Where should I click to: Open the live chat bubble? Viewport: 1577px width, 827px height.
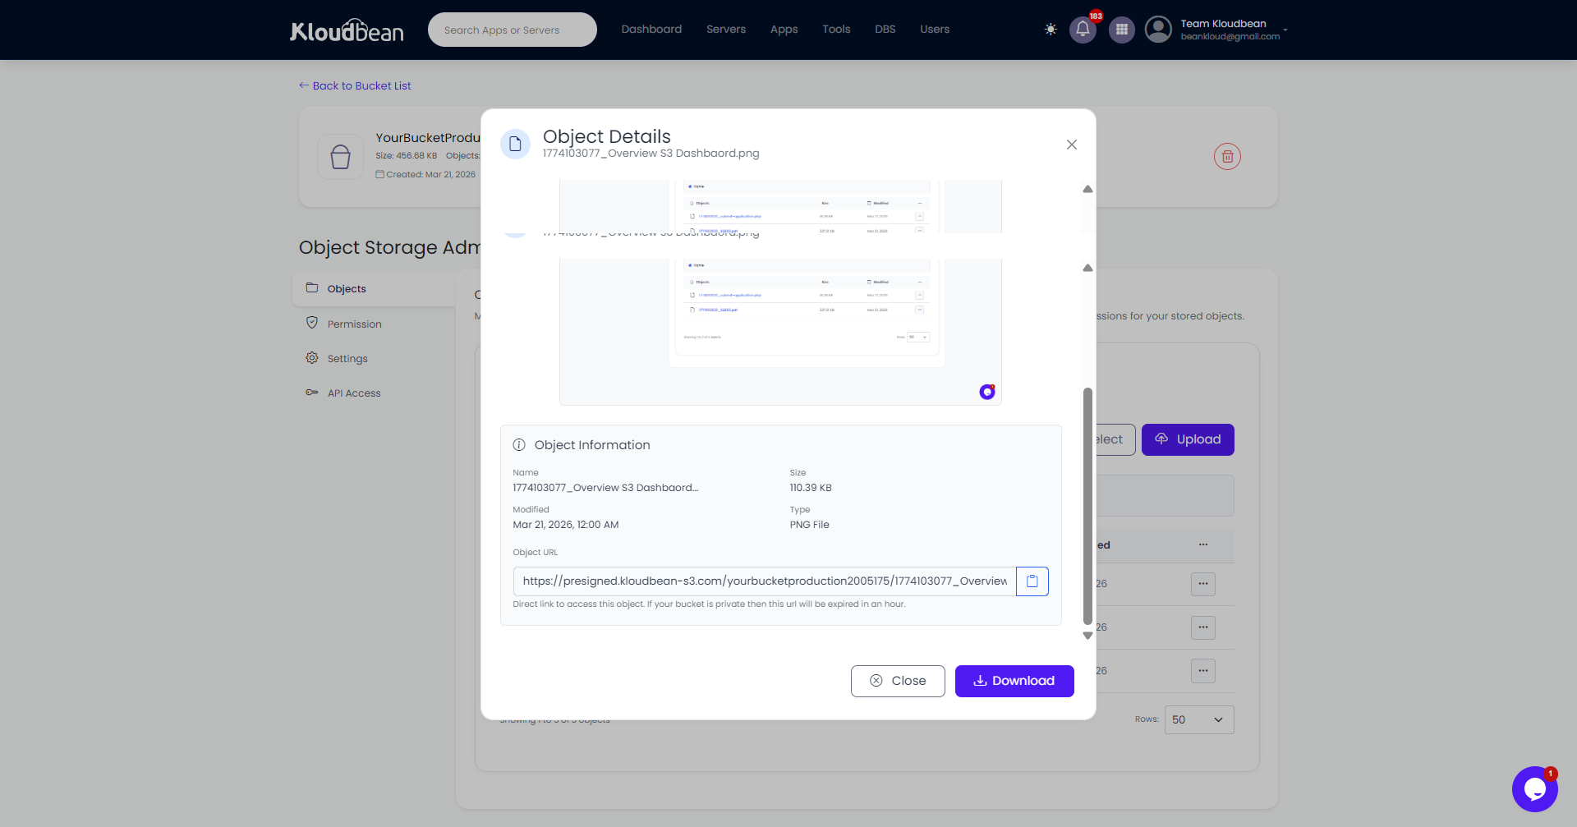click(1534, 788)
